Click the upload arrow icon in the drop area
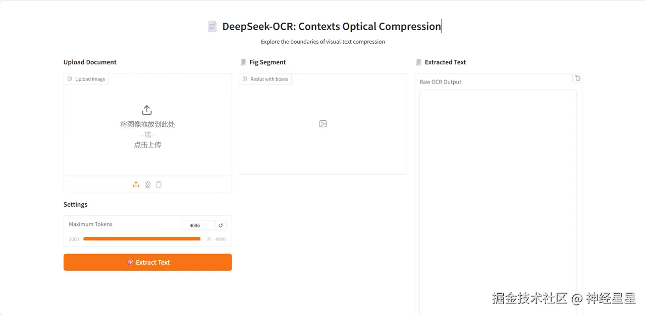 tap(147, 110)
